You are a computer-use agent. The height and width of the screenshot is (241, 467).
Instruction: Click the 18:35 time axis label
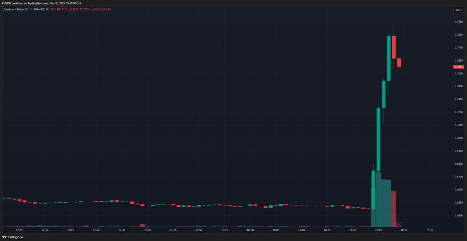pos(429,230)
